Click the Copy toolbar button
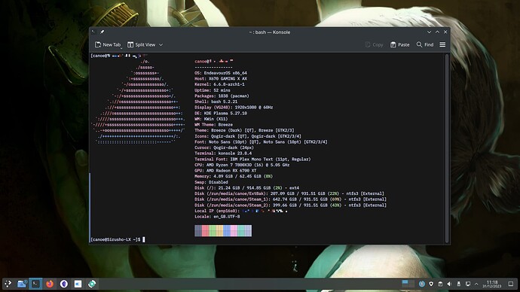This screenshot has width=520, height=292. tap(374, 44)
